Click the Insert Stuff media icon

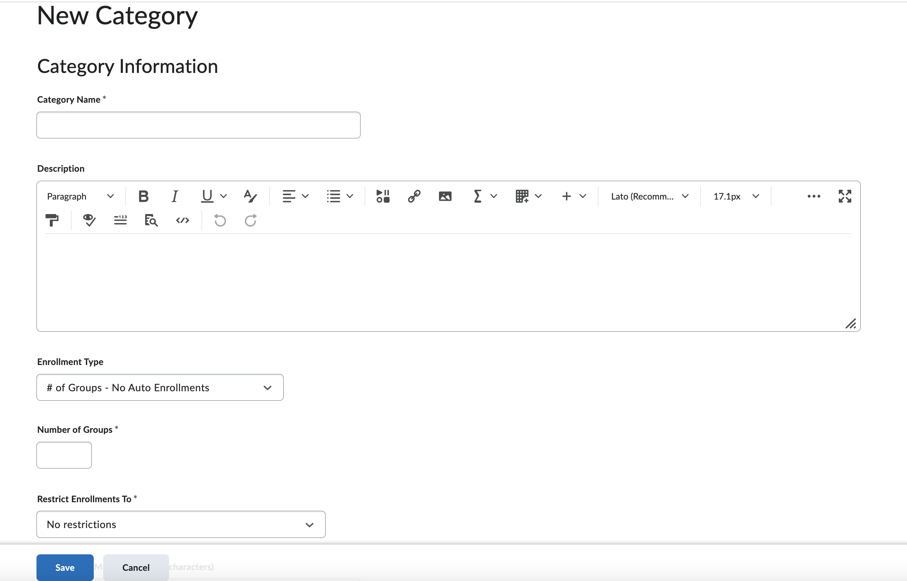(383, 196)
